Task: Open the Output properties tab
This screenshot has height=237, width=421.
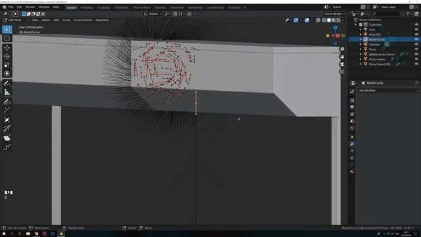Action: click(352, 107)
